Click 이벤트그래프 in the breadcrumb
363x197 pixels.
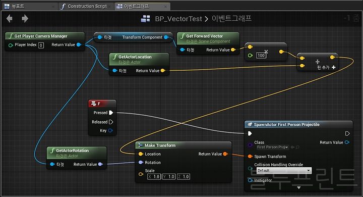(231, 19)
